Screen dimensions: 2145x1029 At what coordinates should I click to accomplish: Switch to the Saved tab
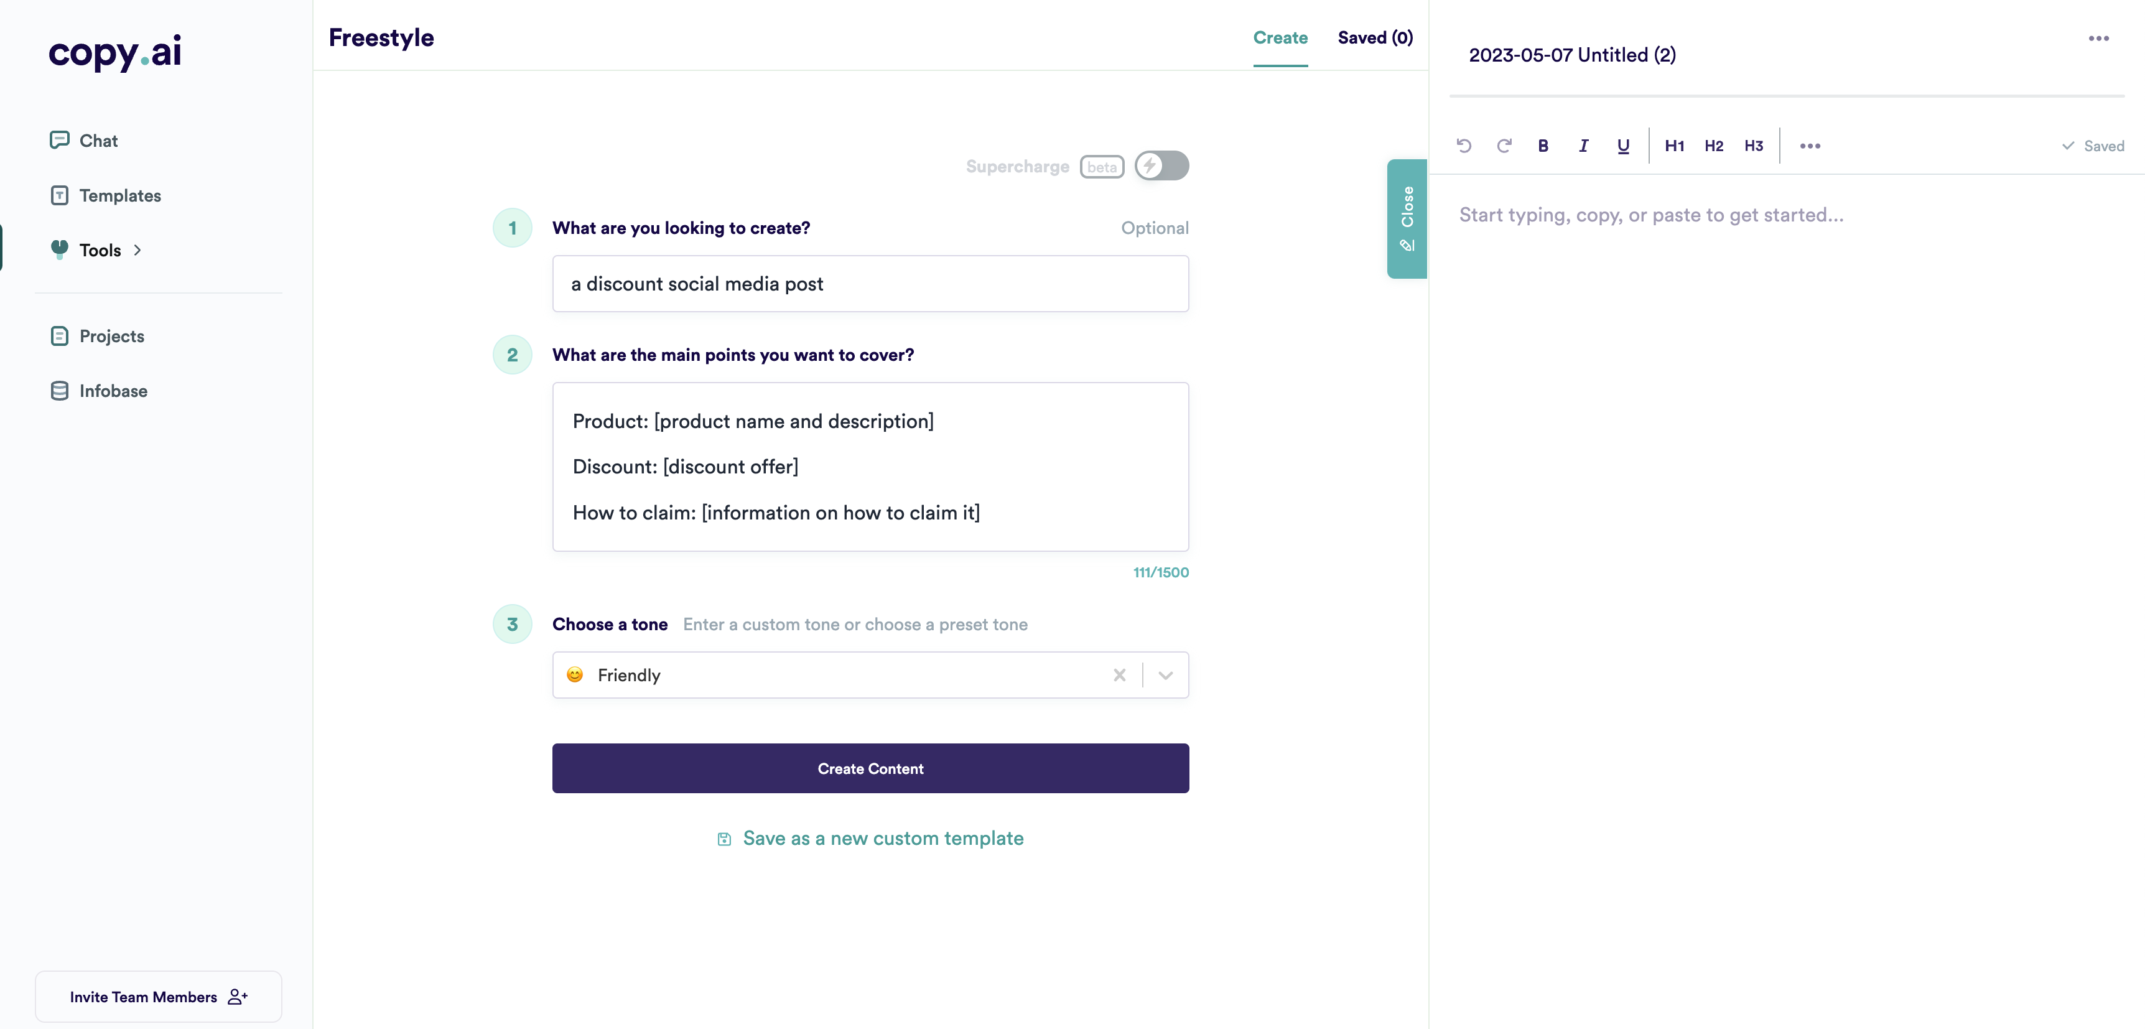tap(1376, 37)
